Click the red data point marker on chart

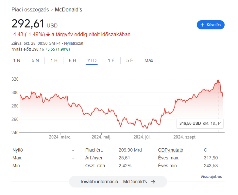pyautogui.click(x=218, y=81)
